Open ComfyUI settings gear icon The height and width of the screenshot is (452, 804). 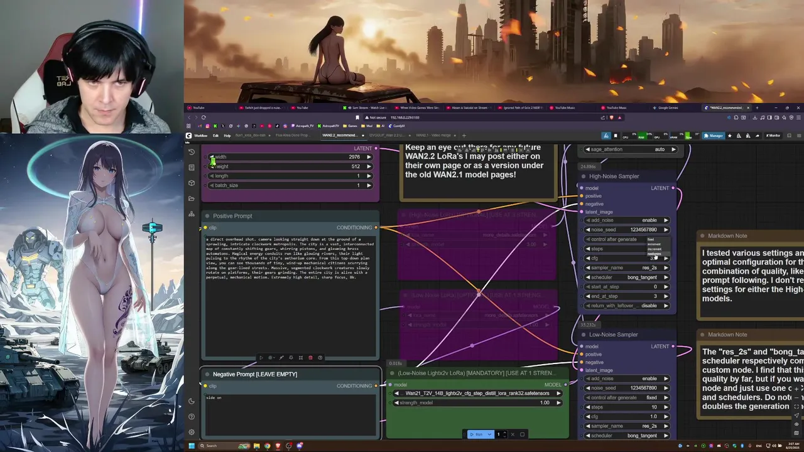192,432
